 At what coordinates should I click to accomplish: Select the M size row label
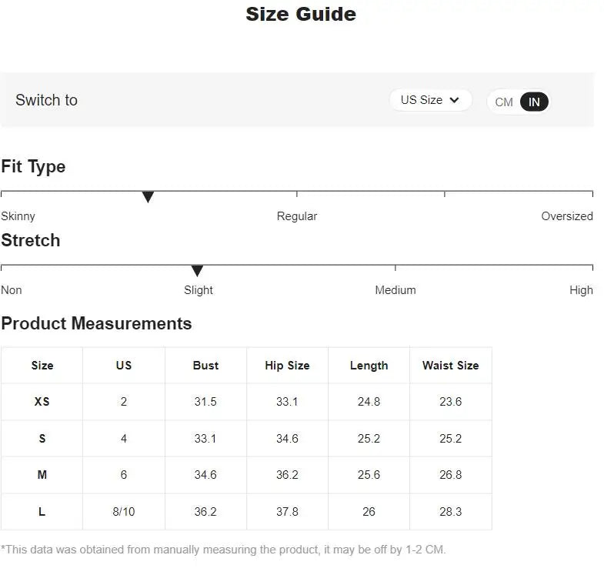tap(42, 475)
